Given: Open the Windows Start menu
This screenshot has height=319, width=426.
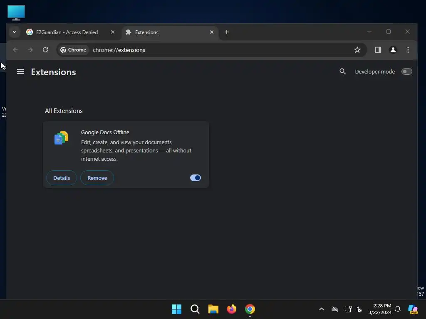Looking at the screenshot, I should (x=176, y=309).
